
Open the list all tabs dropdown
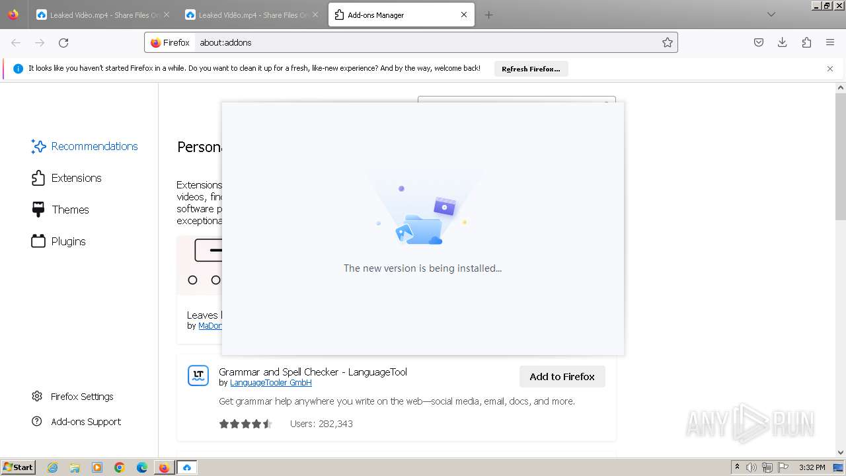point(771,15)
